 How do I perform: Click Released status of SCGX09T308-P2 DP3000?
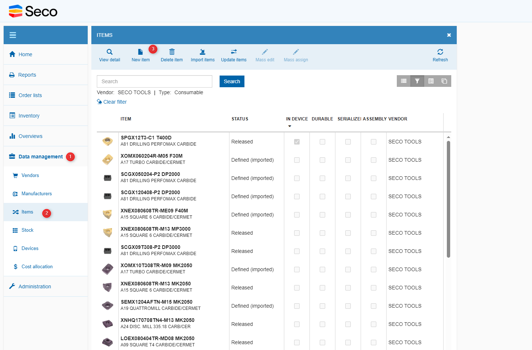(242, 251)
